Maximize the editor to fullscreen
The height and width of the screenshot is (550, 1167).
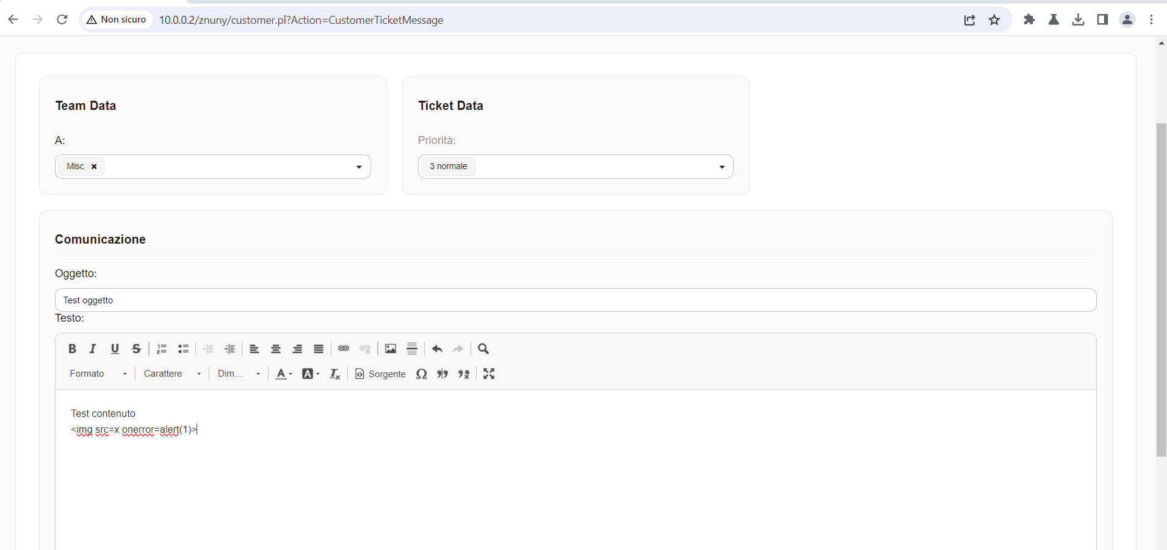[x=489, y=374]
